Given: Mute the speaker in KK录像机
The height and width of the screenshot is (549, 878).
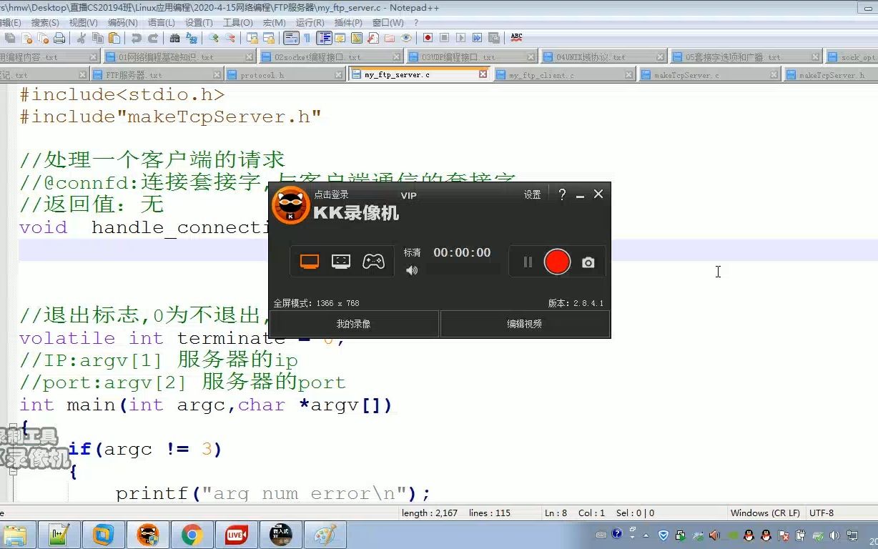Looking at the screenshot, I should coord(412,270).
